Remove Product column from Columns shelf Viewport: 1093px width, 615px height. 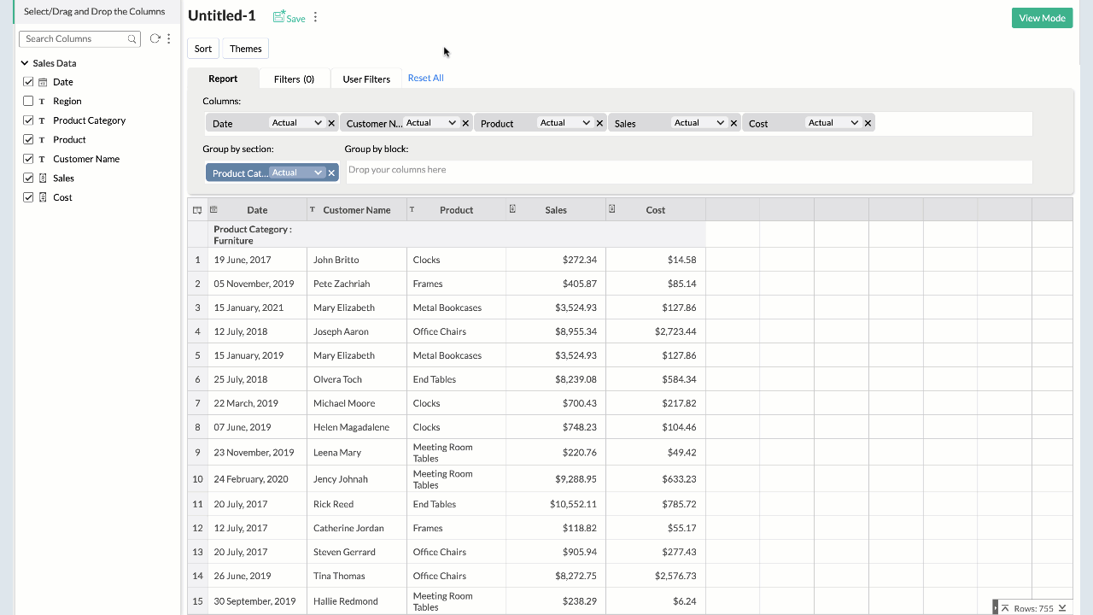point(599,123)
